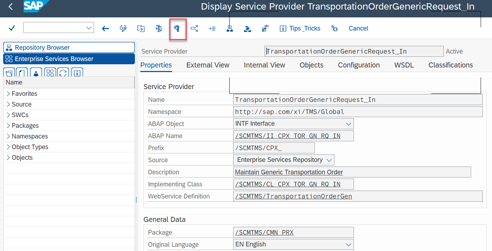
Task: Open the WSDL tab
Action: [x=404, y=65]
